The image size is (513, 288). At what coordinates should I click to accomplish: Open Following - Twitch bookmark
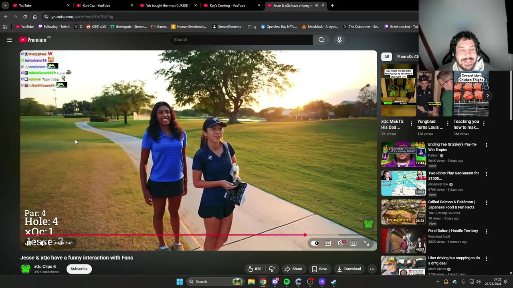click(x=54, y=27)
